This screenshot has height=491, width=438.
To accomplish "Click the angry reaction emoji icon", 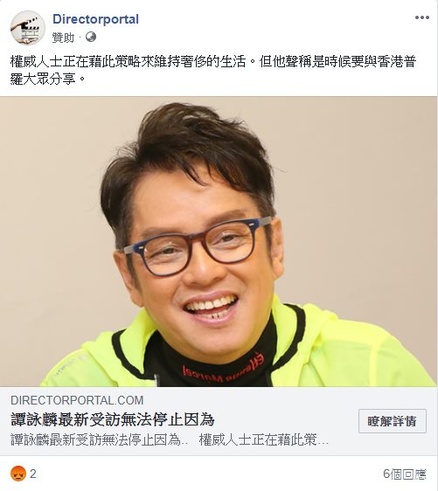I will 18,474.
